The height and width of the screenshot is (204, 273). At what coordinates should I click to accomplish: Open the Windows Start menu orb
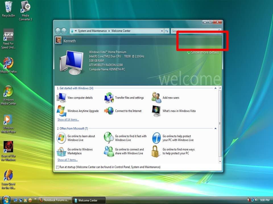click(6, 200)
